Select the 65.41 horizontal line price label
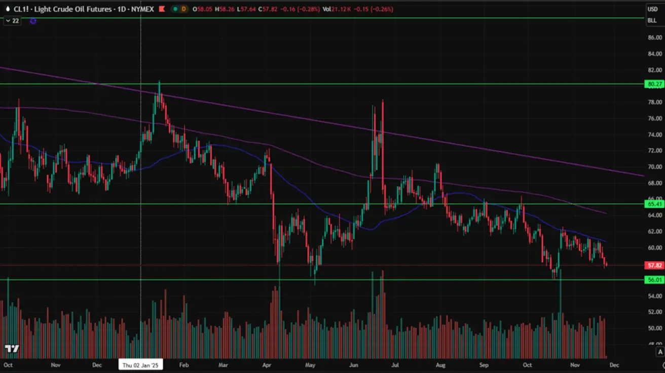Screen dimensions: 665x373 [654, 204]
